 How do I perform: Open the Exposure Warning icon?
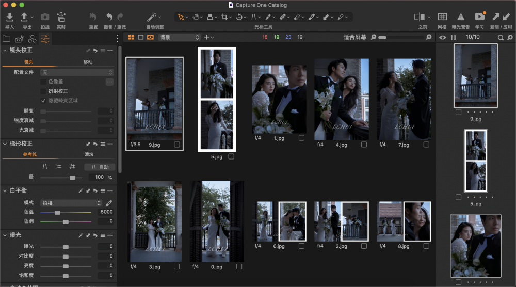[x=461, y=18]
